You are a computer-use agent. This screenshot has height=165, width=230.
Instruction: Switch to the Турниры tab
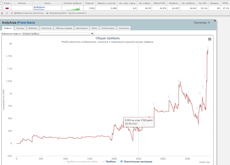point(20,28)
